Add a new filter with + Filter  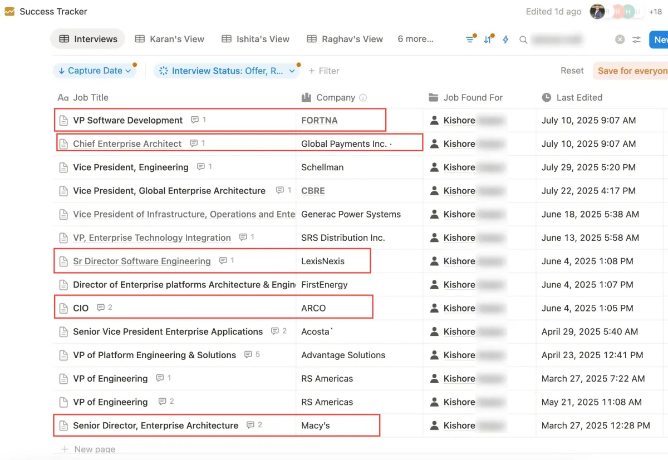323,71
